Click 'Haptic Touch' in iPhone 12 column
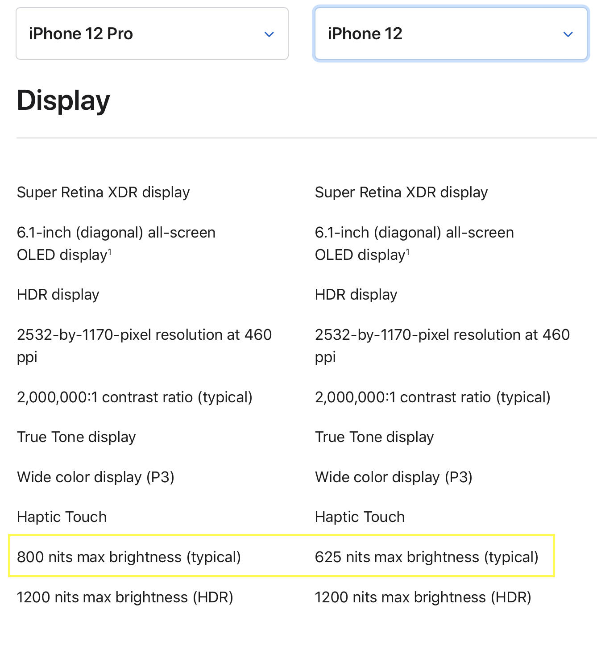 [x=360, y=517]
